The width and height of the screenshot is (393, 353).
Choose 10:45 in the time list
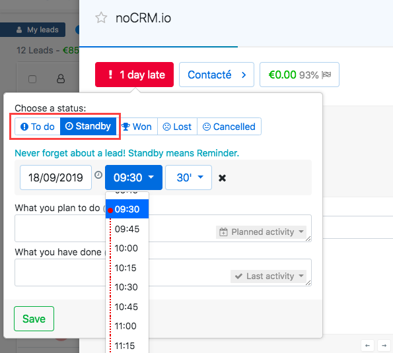tap(127, 307)
